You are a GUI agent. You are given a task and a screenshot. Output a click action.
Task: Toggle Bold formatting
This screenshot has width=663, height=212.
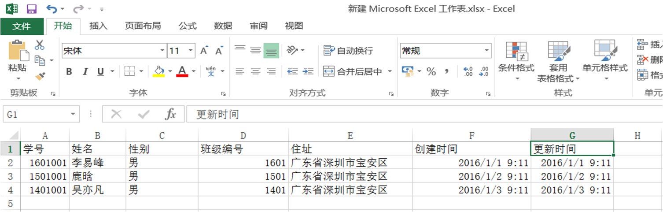point(69,71)
